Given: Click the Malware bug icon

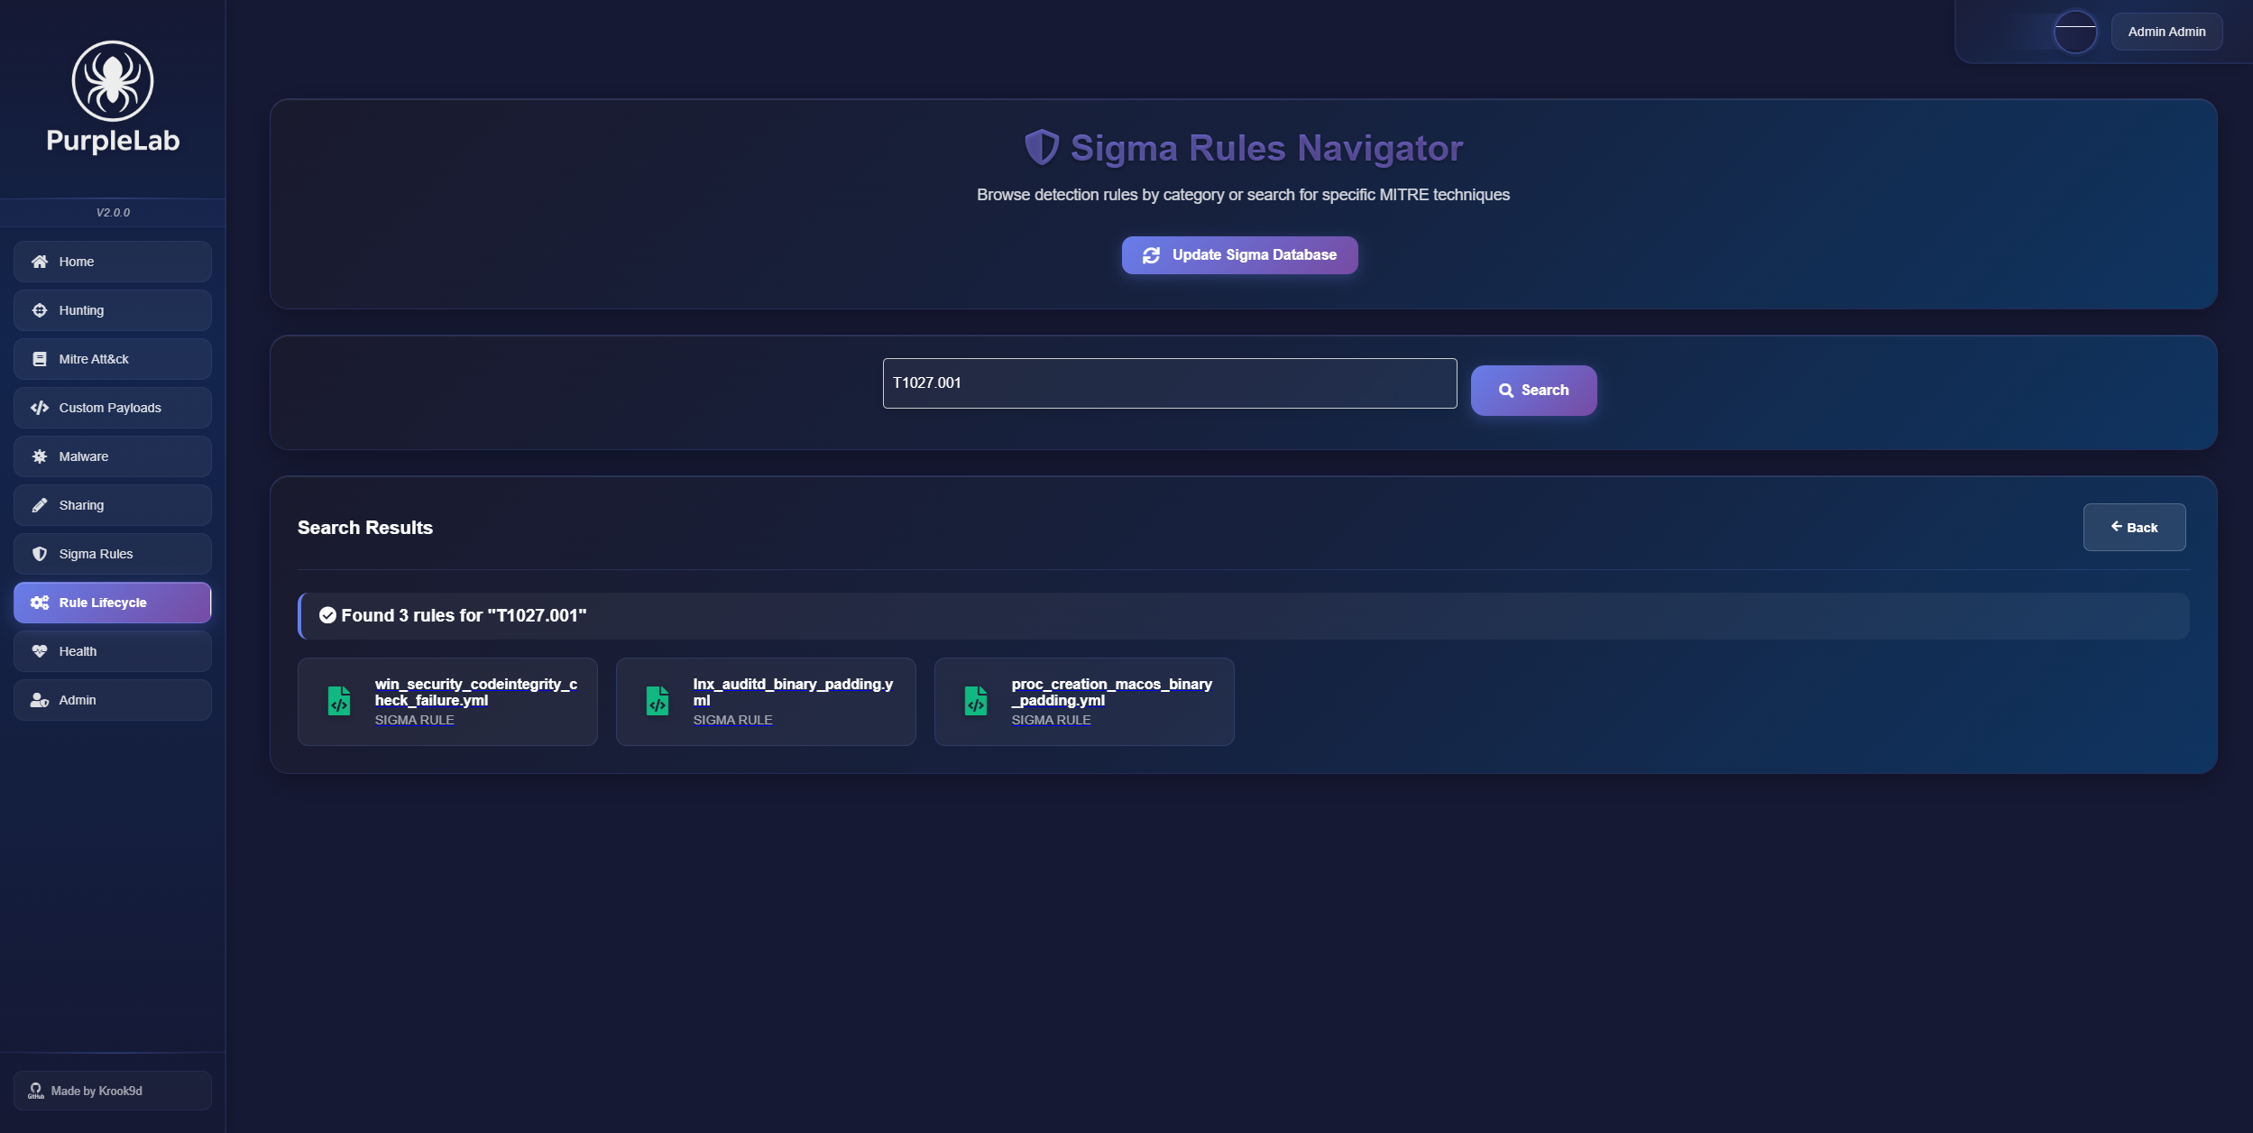Looking at the screenshot, I should pos(40,456).
